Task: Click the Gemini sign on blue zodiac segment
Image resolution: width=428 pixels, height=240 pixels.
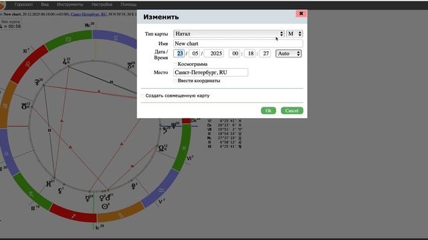Action: click(116, 39)
